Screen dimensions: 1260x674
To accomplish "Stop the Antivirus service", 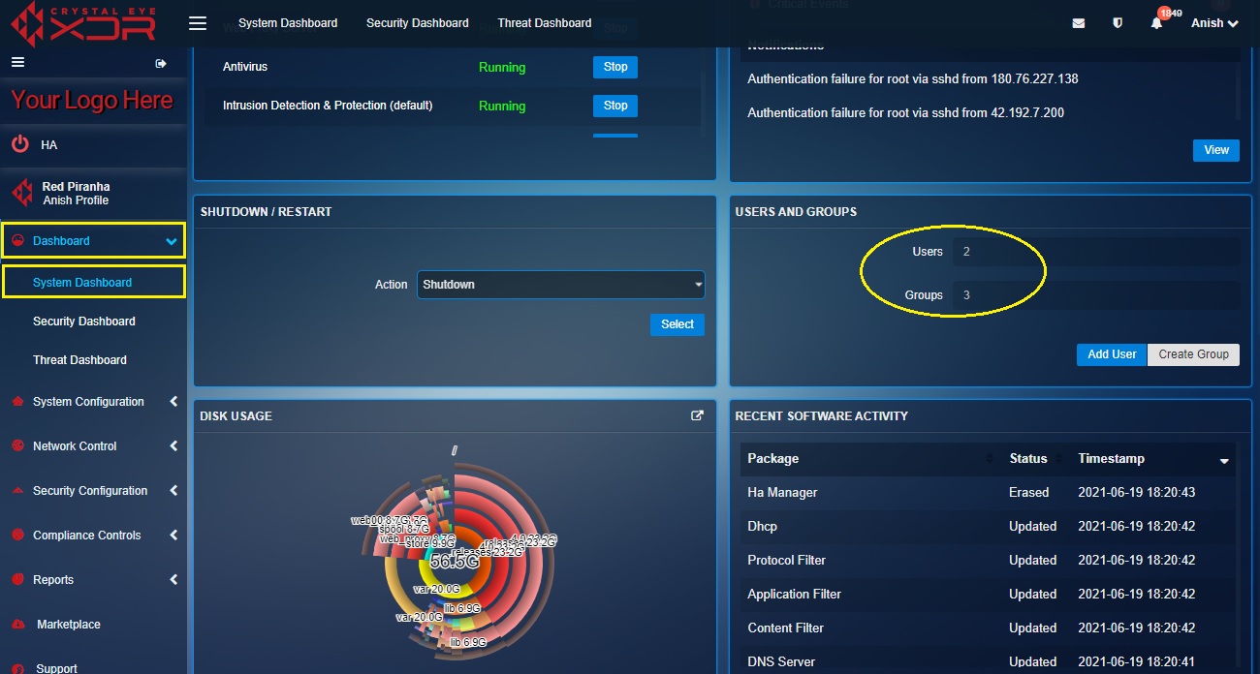I will (615, 67).
